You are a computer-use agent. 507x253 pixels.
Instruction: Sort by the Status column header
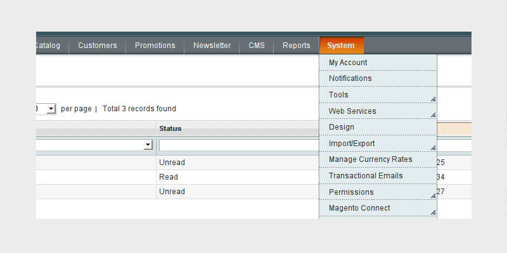(x=170, y=128)
